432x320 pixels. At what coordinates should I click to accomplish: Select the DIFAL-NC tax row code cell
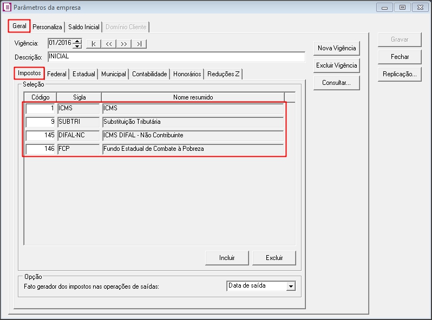41,135
